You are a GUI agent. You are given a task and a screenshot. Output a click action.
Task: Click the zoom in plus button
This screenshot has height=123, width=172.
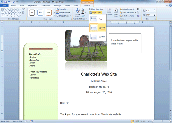coord(170,121)
